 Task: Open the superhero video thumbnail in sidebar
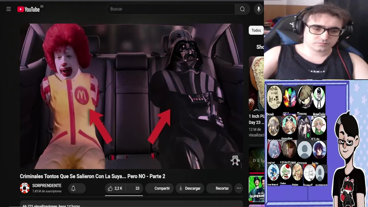click(x=256, y=189)
